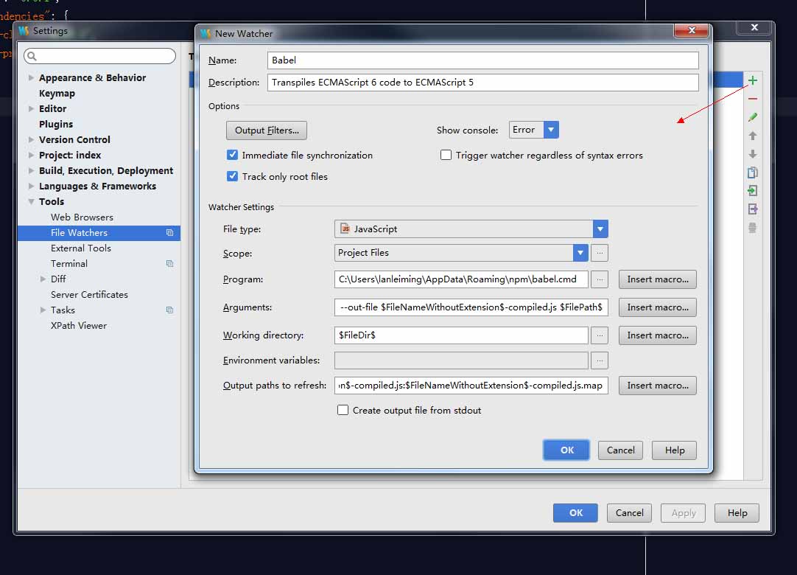Confirm New Watcher dialog with OK

pos(566,450)
